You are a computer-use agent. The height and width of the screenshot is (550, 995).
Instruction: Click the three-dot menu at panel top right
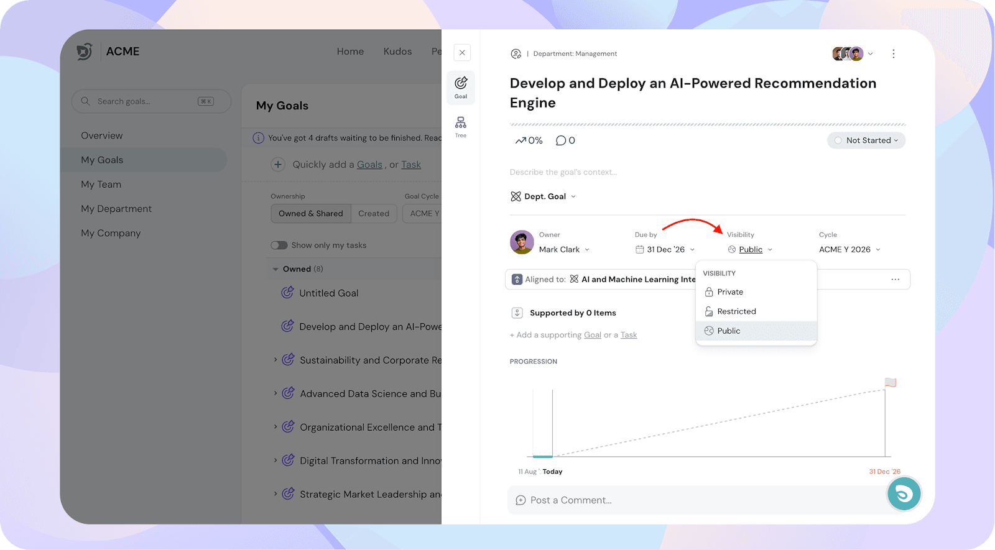click(894, 54)
